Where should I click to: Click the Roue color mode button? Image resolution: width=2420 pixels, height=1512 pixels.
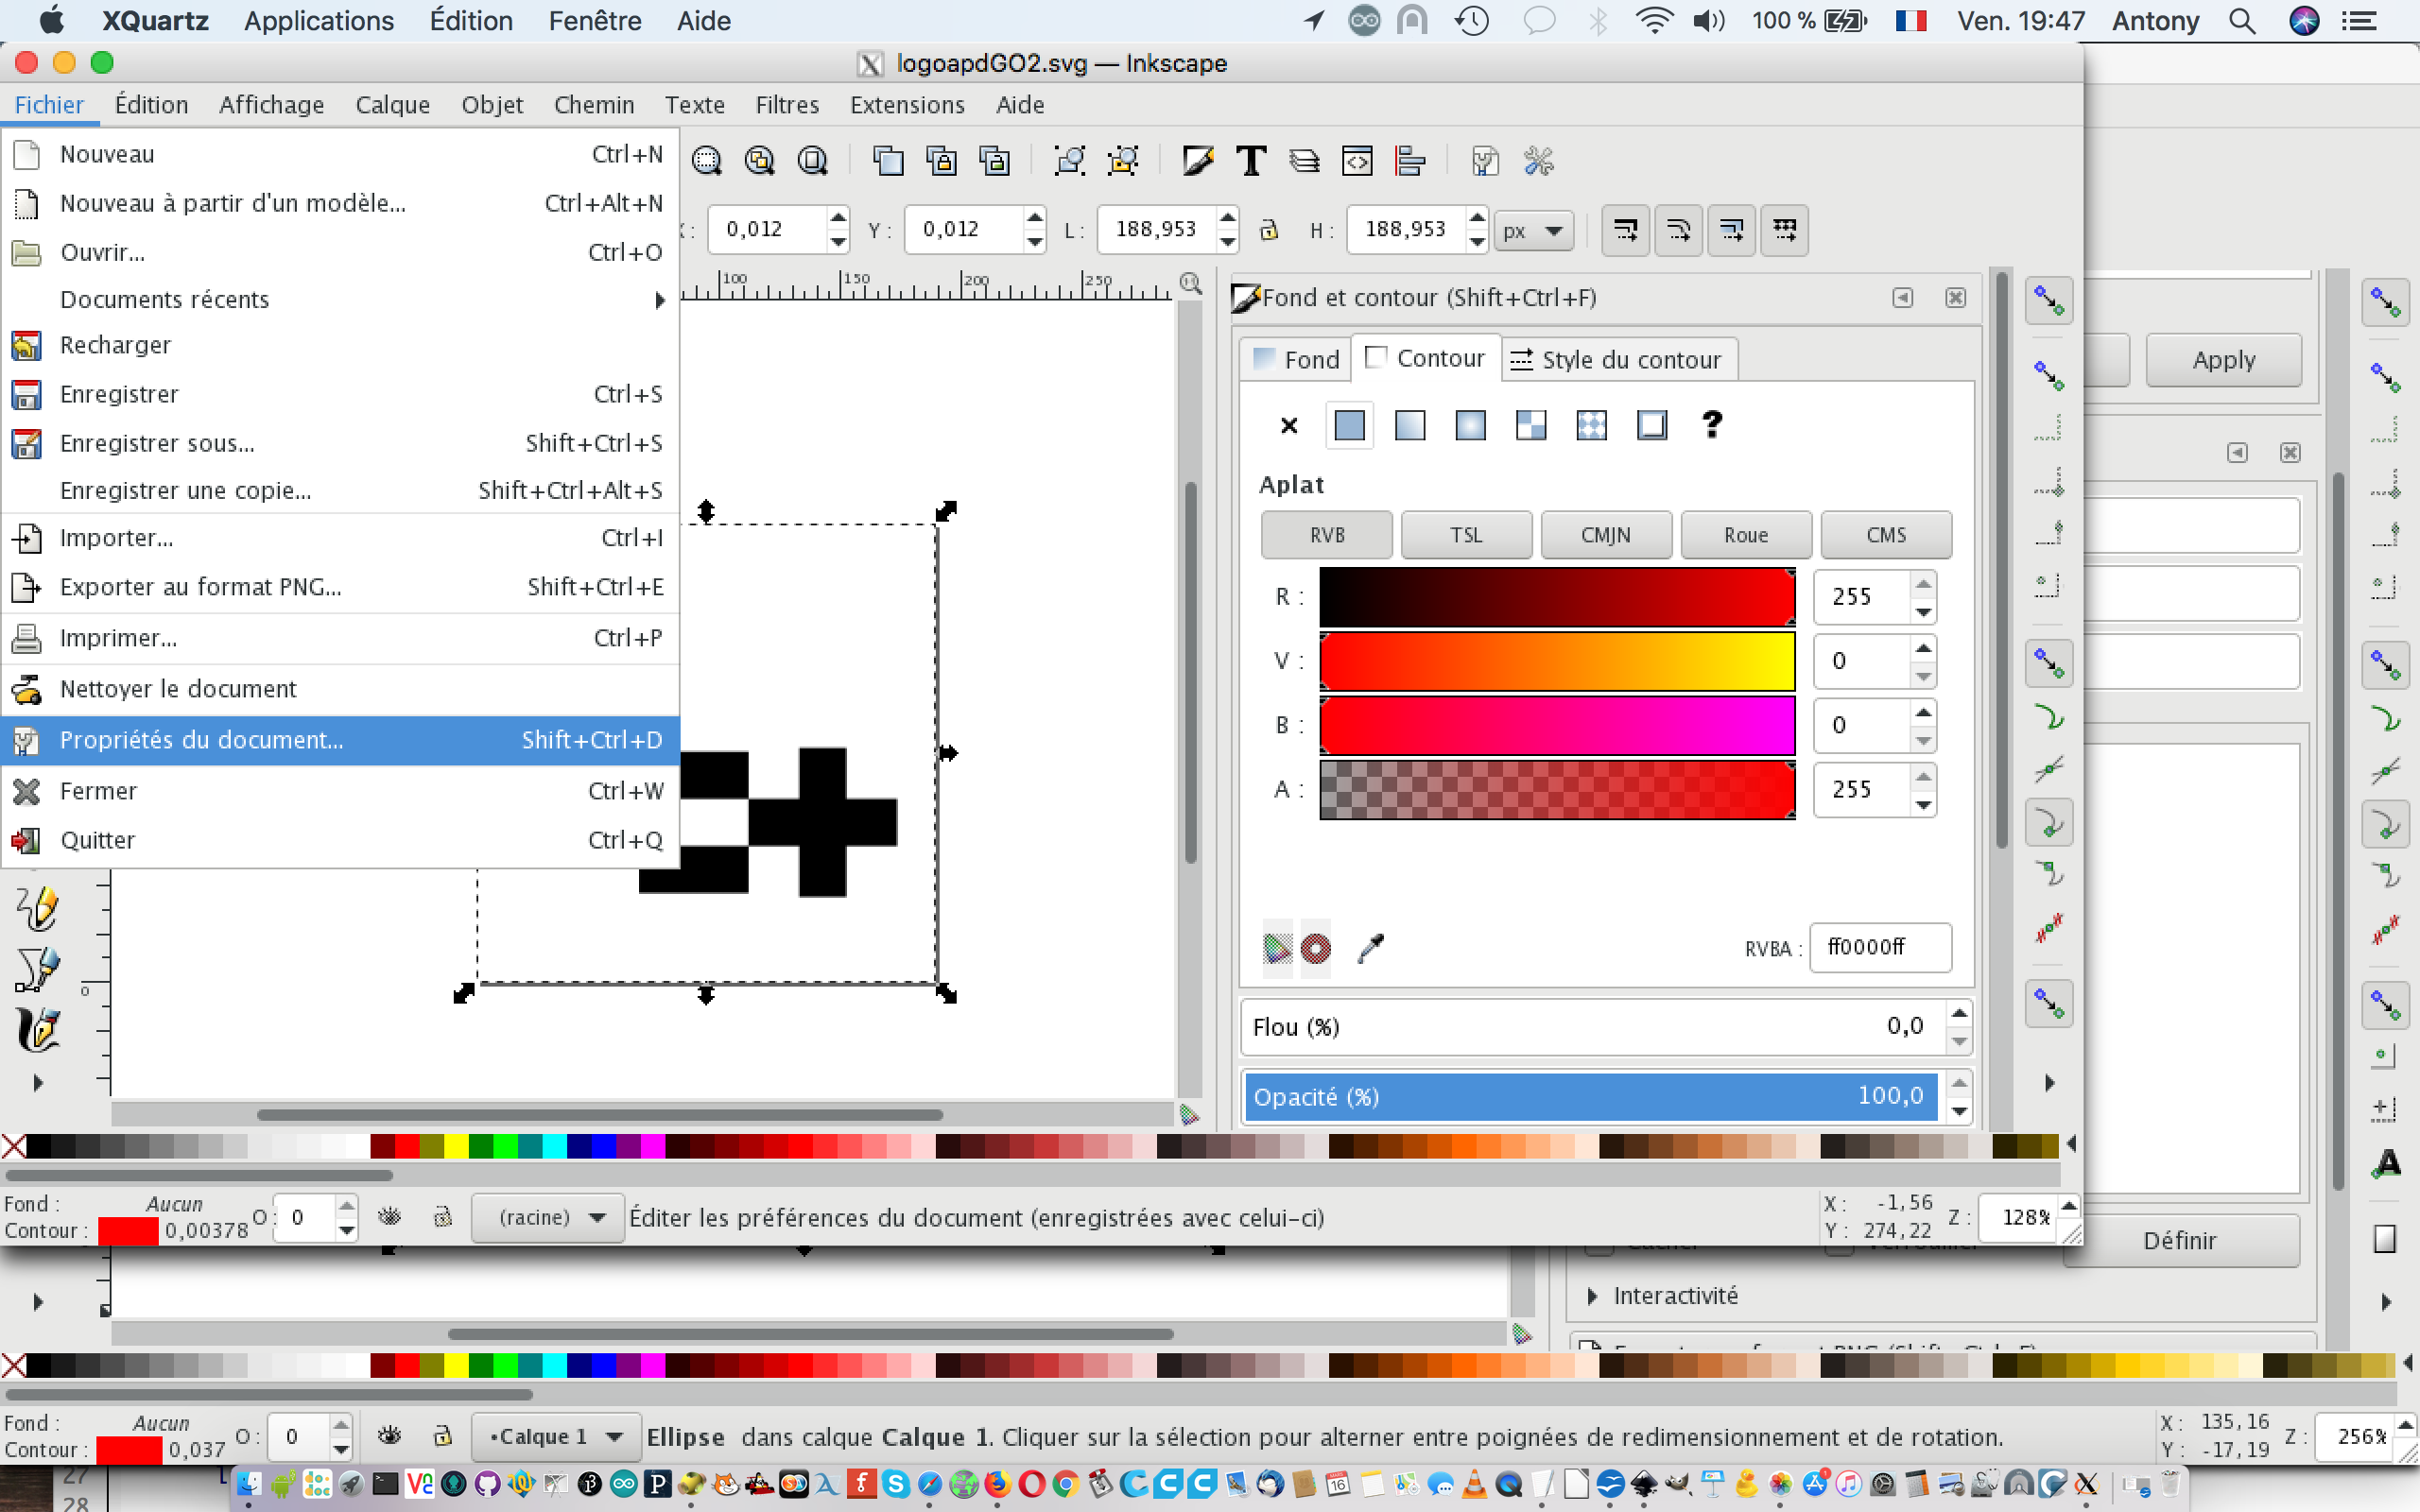(1746, 535)
